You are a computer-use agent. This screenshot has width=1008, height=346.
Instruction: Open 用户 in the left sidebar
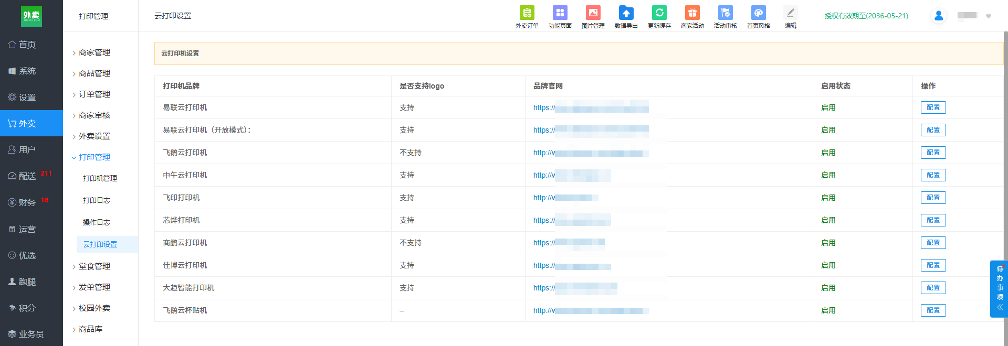coord(31,149)
